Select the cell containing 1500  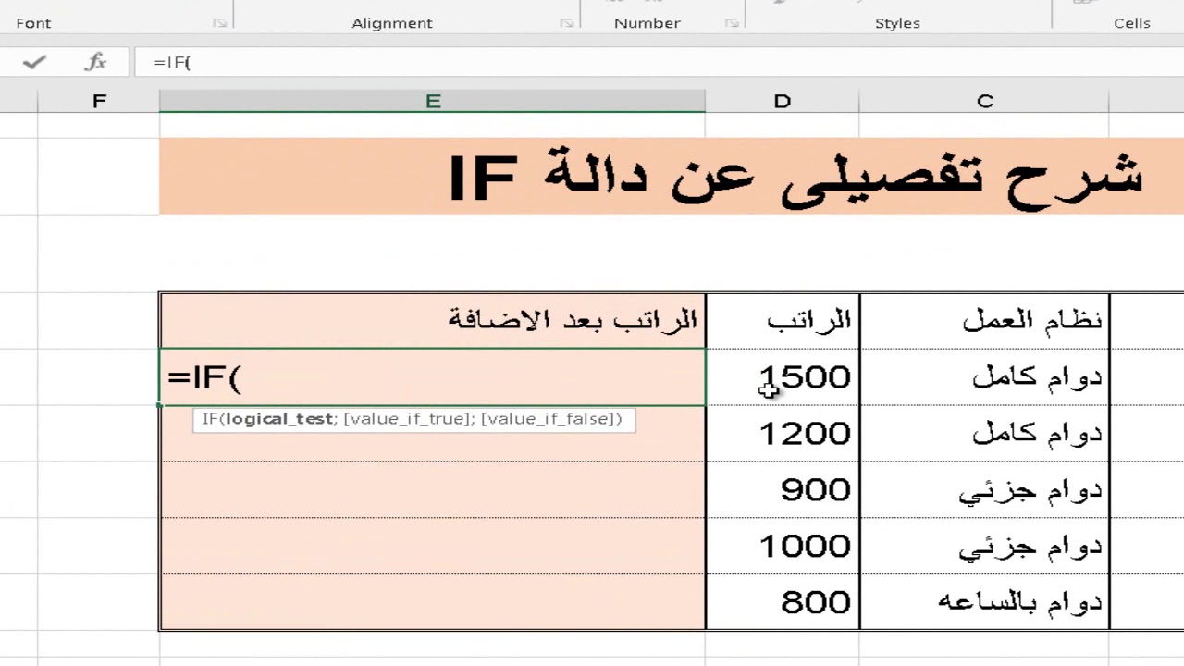tap(783, 377)
